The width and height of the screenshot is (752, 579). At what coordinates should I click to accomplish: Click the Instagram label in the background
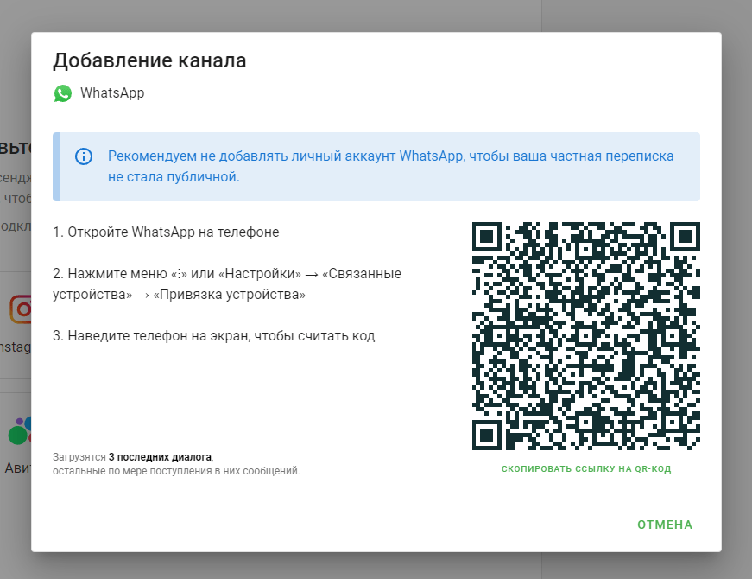click(16, 347)
